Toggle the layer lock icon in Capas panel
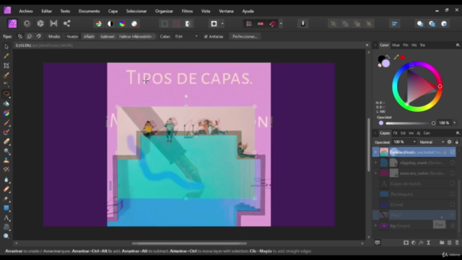 click(457, 142)
